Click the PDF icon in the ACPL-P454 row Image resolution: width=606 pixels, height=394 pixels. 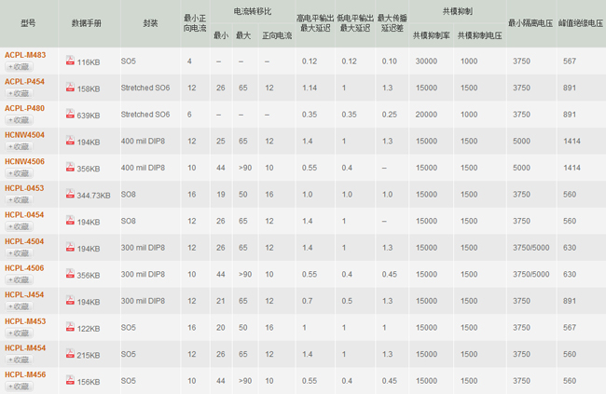click(70, 88)
